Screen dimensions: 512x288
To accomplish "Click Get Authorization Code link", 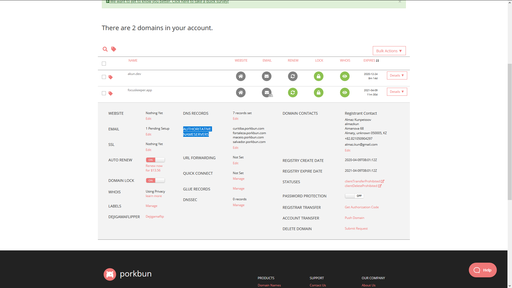I will (x=362, y=207).
